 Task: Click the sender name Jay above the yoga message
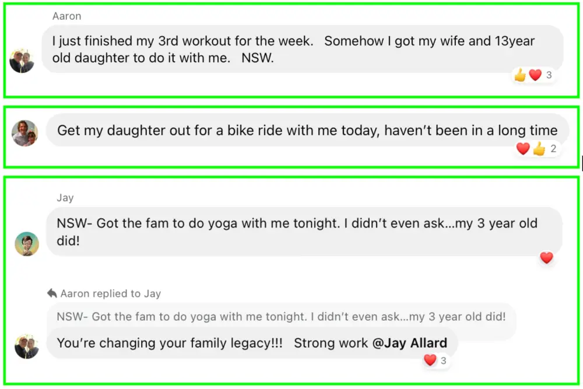tap(65, 198)
